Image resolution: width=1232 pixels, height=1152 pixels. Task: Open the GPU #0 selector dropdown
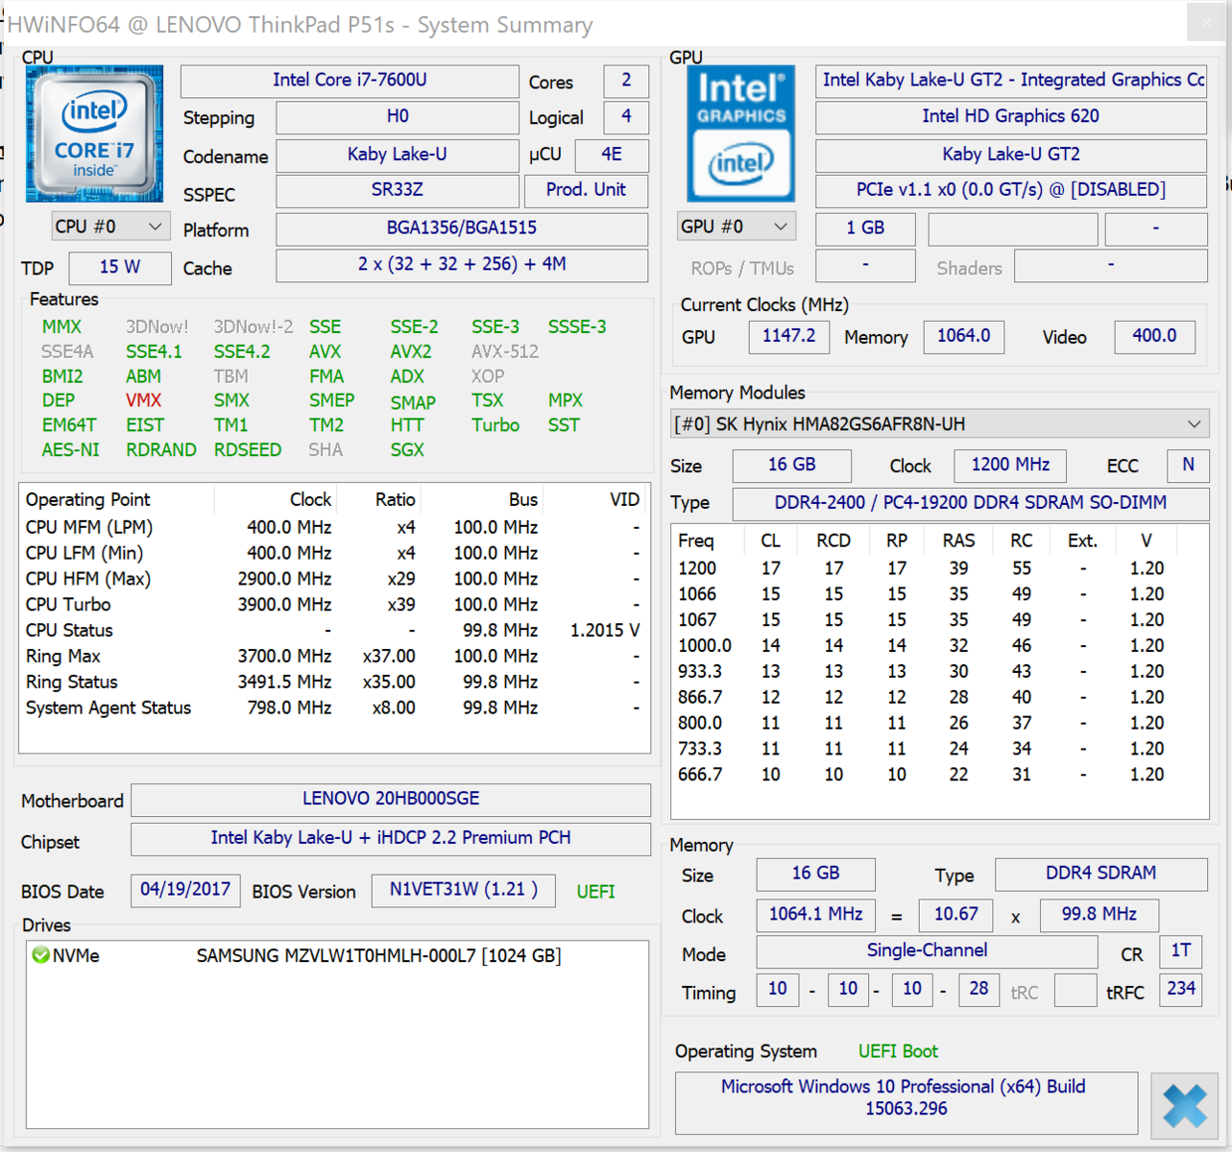pos(736,227)
